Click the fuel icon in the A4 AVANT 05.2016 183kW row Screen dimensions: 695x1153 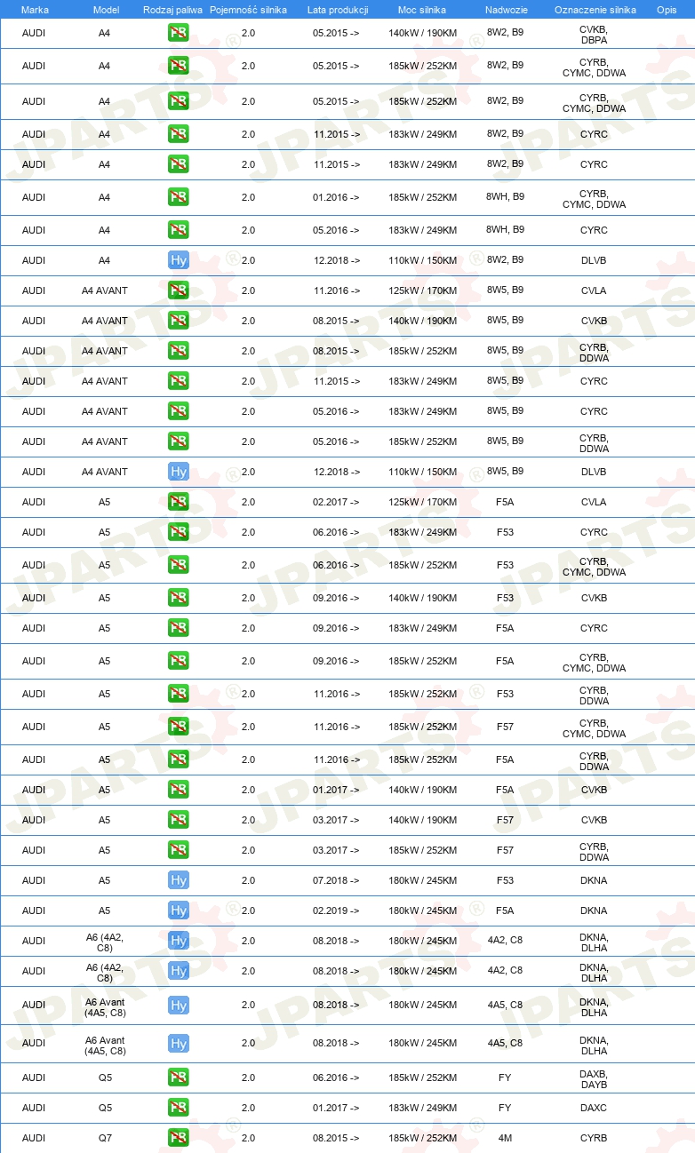click(179, 411)
